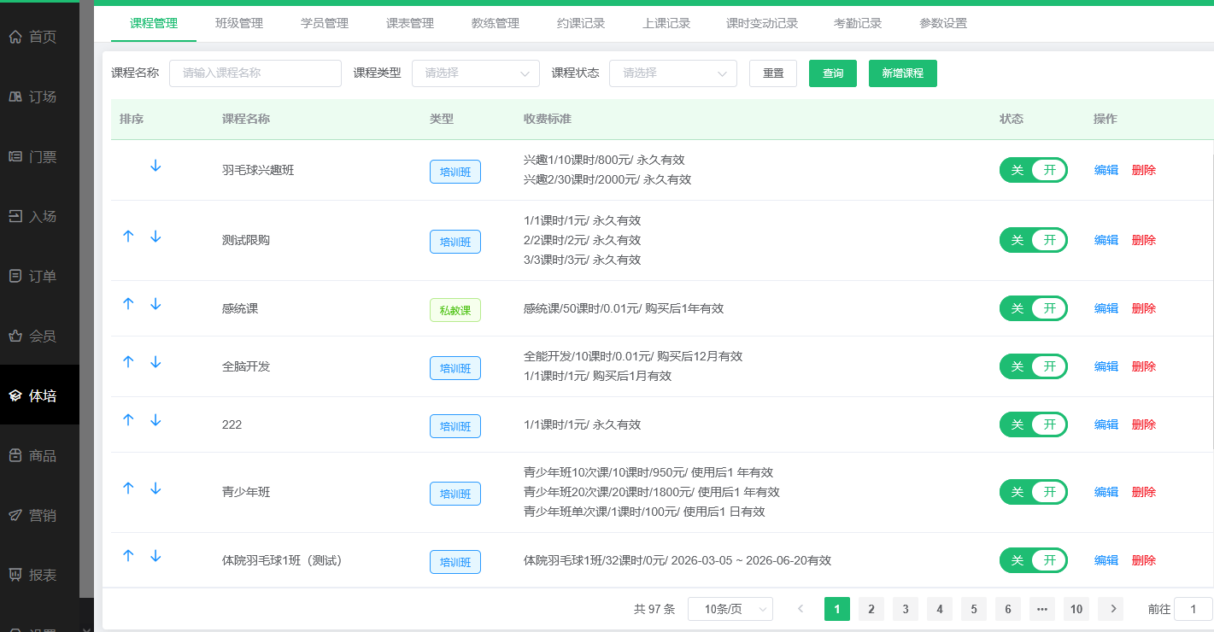
Task: Toggle the status switch for 青少年班
Action: tap(1033, 492)
